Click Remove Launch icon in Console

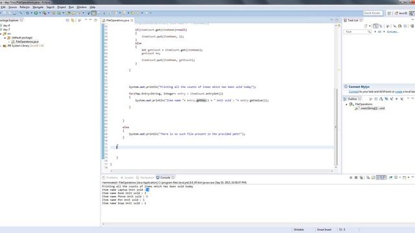[356, 177]
